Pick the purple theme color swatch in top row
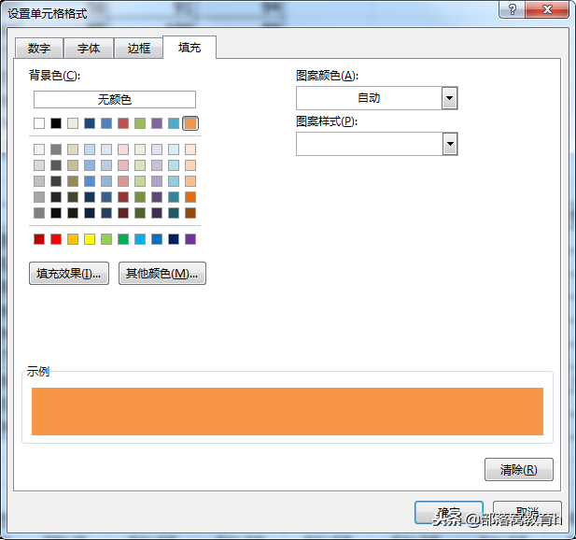 [x=157, y=123]
